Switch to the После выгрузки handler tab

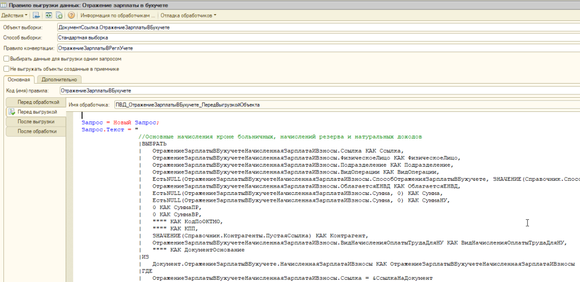36,122
